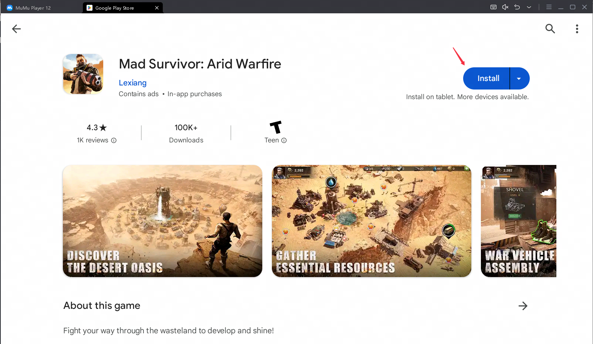Click the MuMu Player logo icon

point(10,8)
